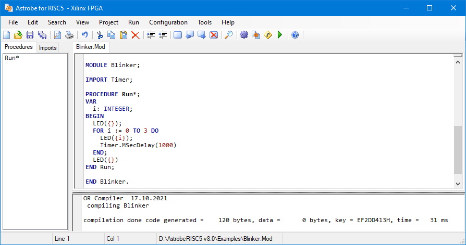Run the program with the green play icon

(x=280, y=35)
